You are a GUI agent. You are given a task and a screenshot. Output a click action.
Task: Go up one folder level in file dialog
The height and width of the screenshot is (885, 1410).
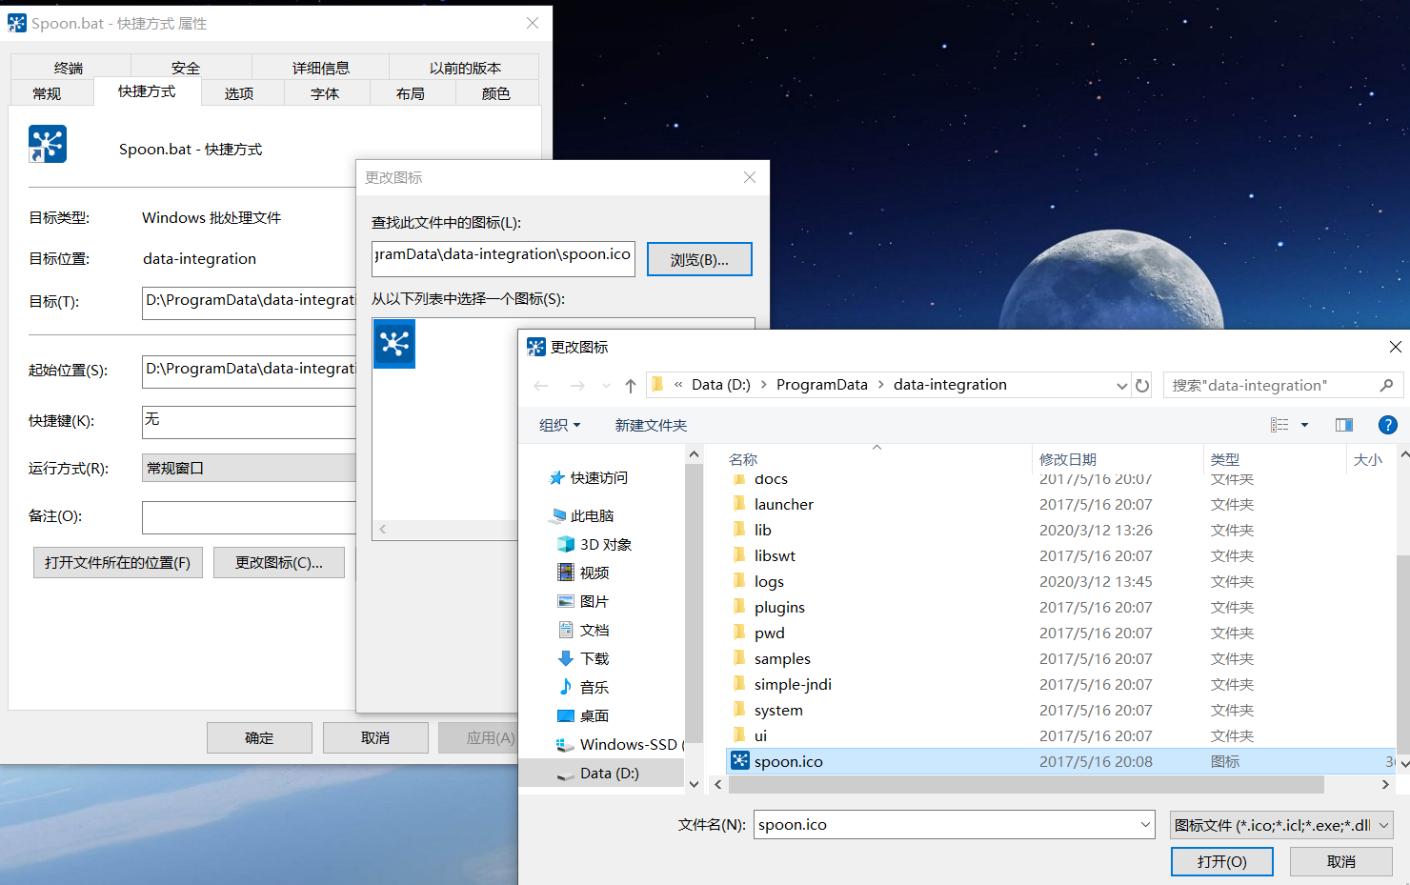pyautogui.click(x=630, y=386)
